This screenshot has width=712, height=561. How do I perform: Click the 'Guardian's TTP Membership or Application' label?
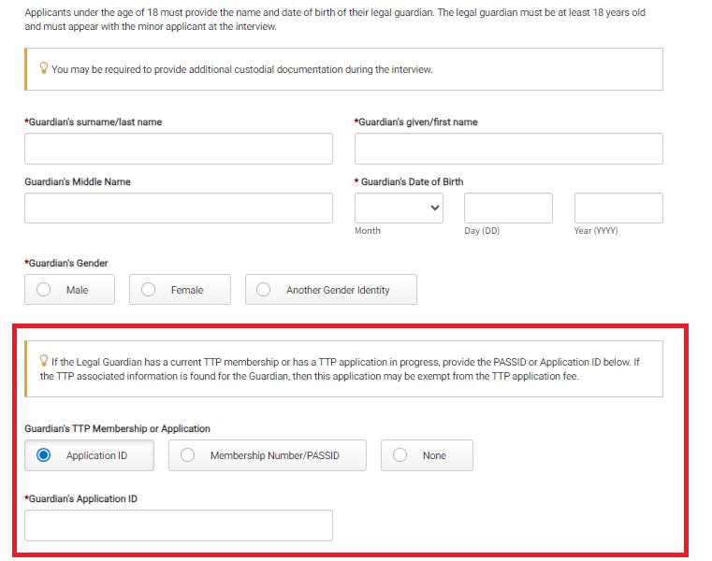tap(117, 428)
